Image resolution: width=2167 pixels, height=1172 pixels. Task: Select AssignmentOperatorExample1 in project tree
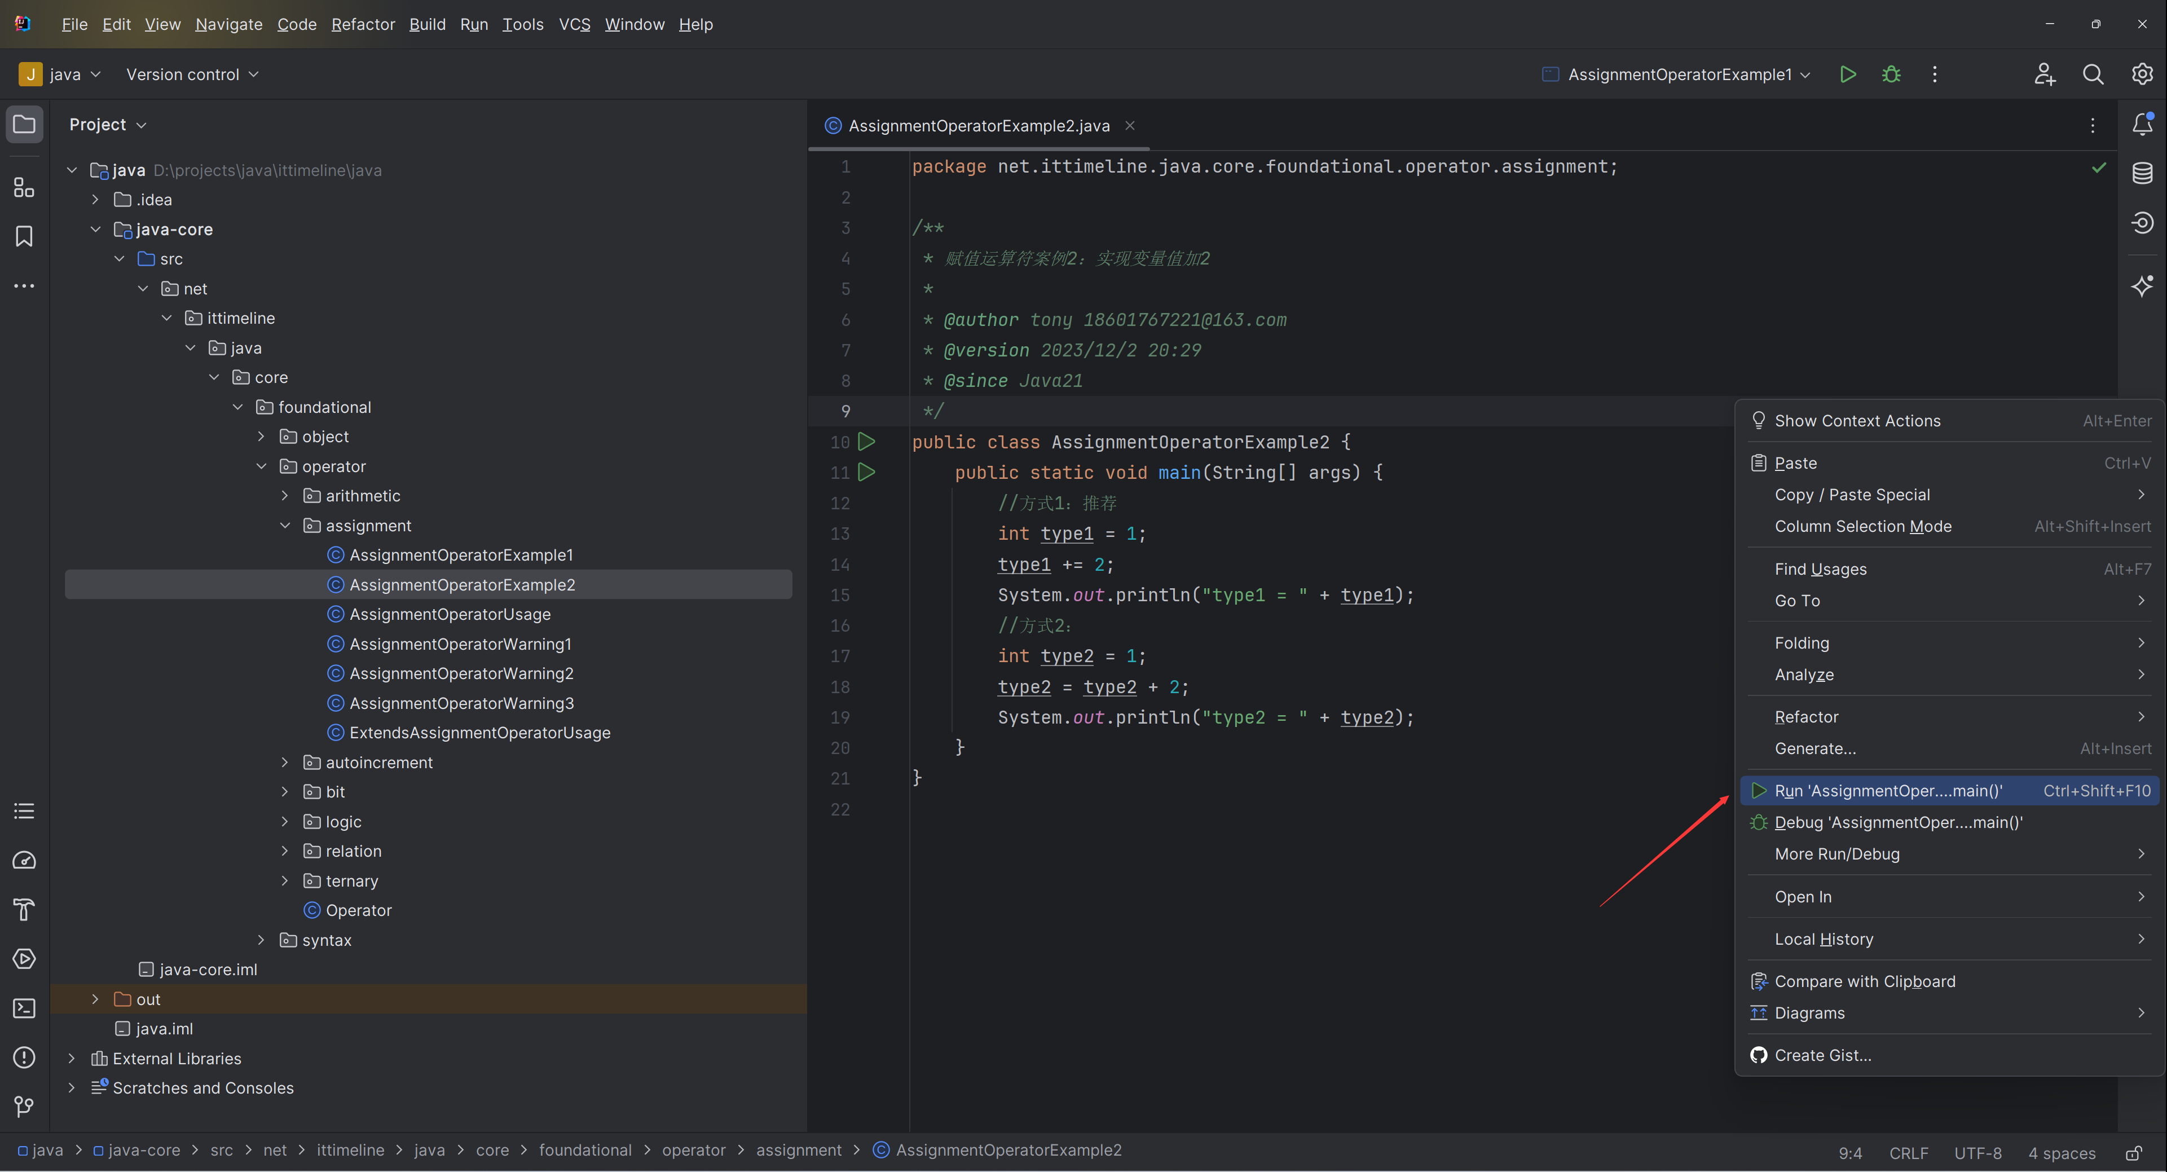(461, 554)
